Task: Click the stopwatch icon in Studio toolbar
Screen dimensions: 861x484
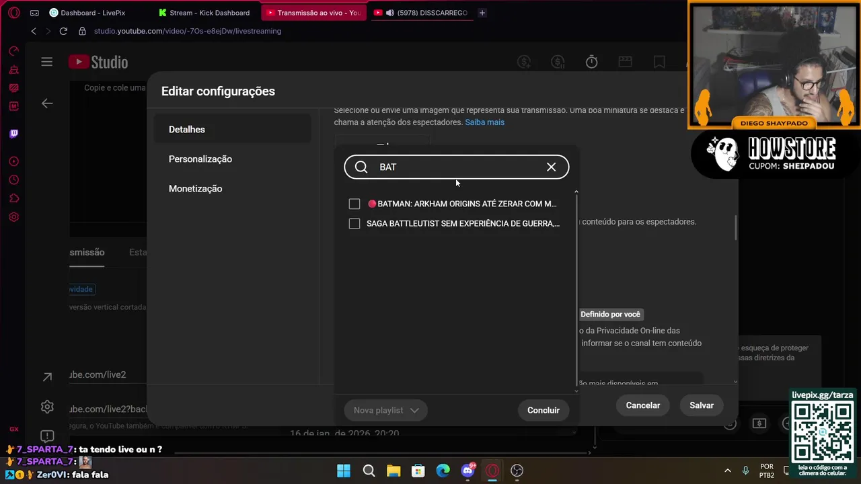Action: [x=591, y=62]
